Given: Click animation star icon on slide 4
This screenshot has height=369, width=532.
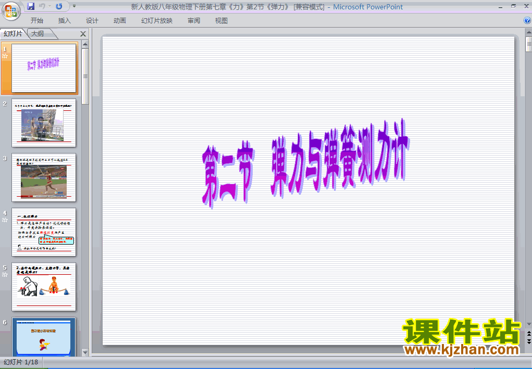Looking at the screenshot, I should [5, 220].
